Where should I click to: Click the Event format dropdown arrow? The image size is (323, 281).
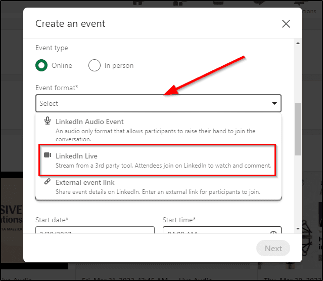point(274,103)
